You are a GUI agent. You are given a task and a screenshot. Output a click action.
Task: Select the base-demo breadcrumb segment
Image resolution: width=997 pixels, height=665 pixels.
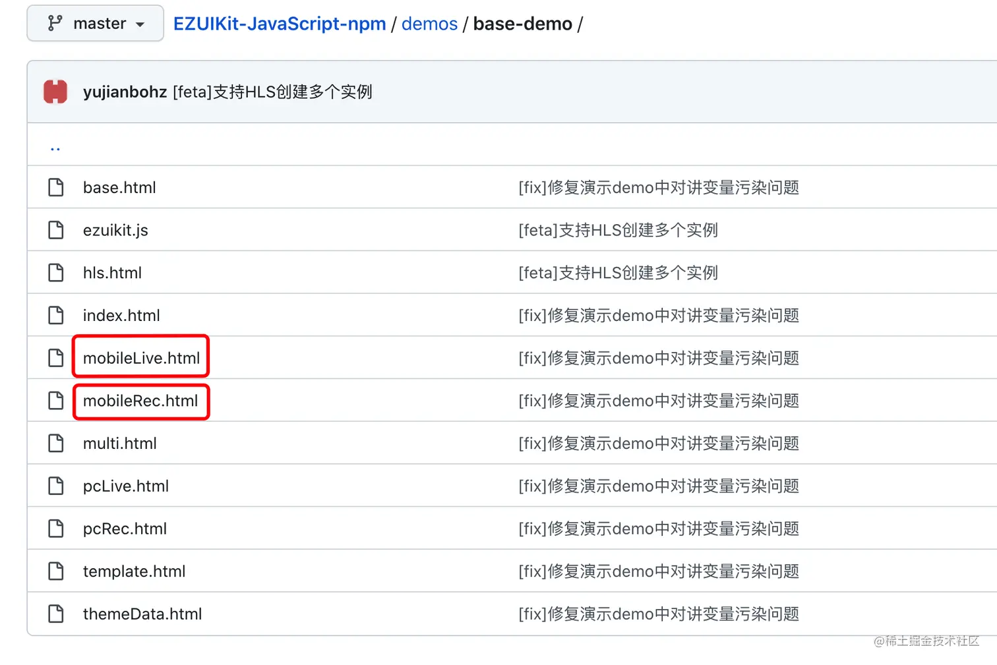coord(523,24)
